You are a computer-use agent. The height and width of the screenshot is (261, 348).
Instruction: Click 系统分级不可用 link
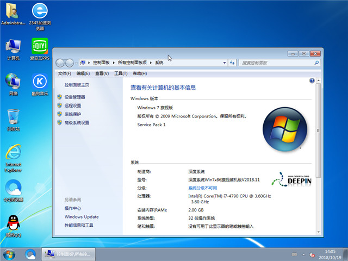(x=203, y=188)
